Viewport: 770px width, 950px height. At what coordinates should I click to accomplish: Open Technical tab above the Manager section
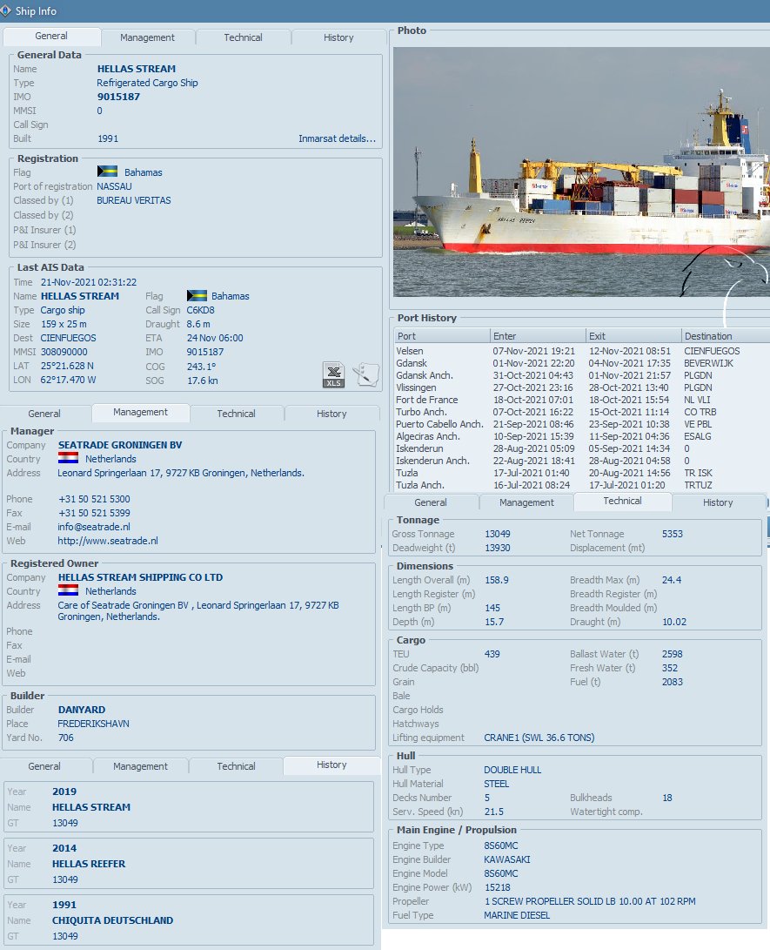236,414
